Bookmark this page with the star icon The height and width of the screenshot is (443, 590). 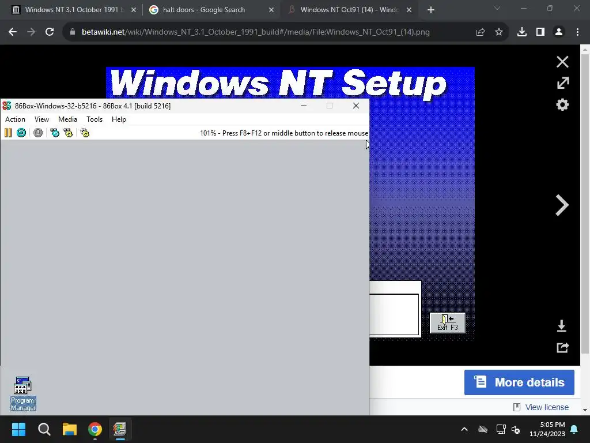pyautogui.click(x=499, y=32)
